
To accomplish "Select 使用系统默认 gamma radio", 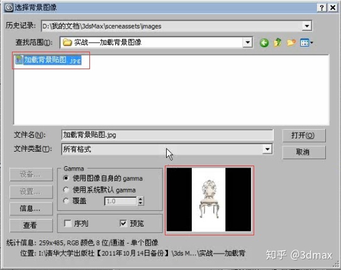I will [x=66, y=189].
